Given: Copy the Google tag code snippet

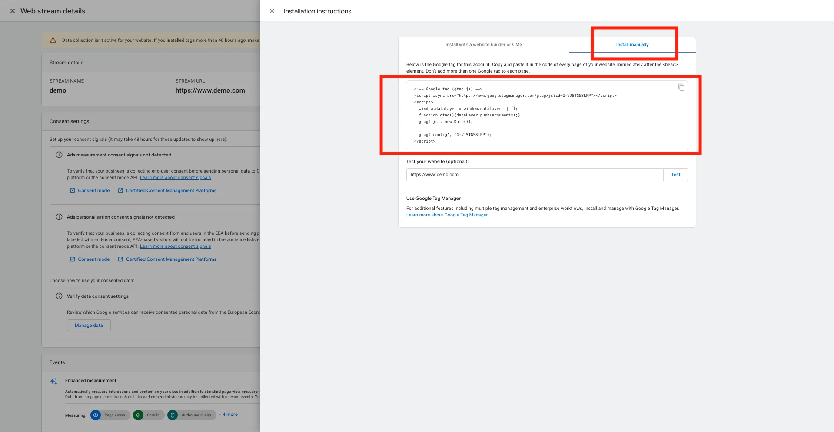Looking at the screenshot, I should coord(681,87).
